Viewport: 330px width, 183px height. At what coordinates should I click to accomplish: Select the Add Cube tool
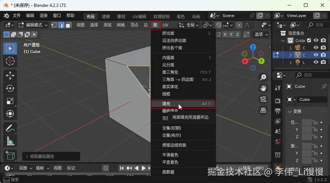pyautogui.click(x=10, y=155)
